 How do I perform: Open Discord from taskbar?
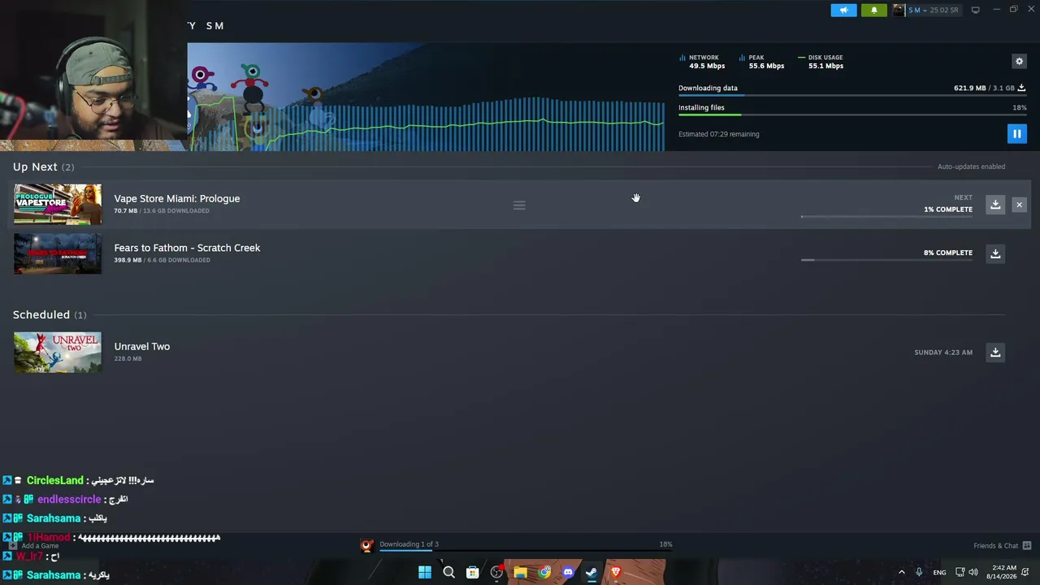568,573
